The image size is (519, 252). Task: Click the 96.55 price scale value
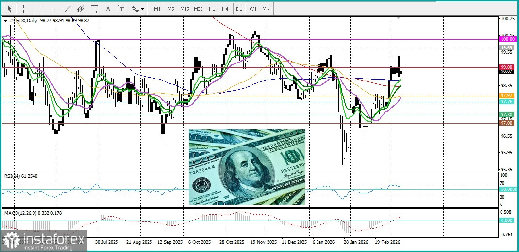[x=507, y=136]
